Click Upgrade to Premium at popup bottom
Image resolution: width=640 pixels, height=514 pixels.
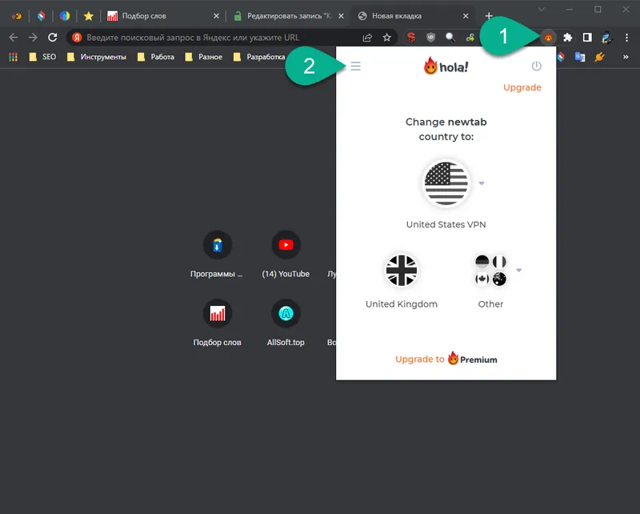446,359
